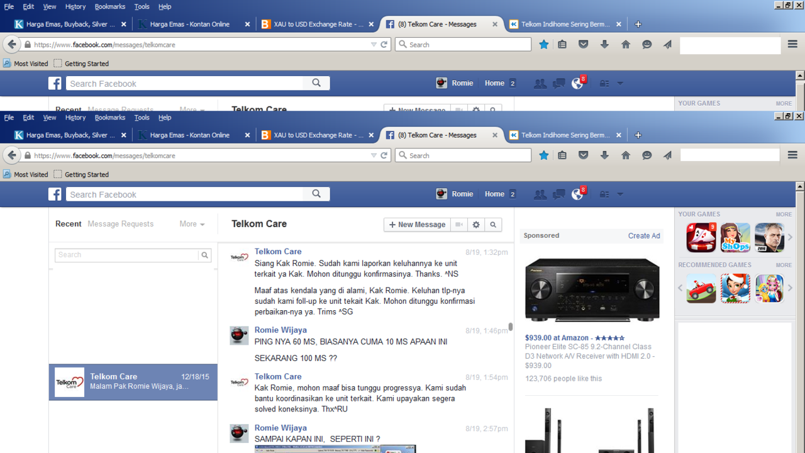Open the Tools menu in the front window
This screenshot has height=453, width=805.
point(142,118)
